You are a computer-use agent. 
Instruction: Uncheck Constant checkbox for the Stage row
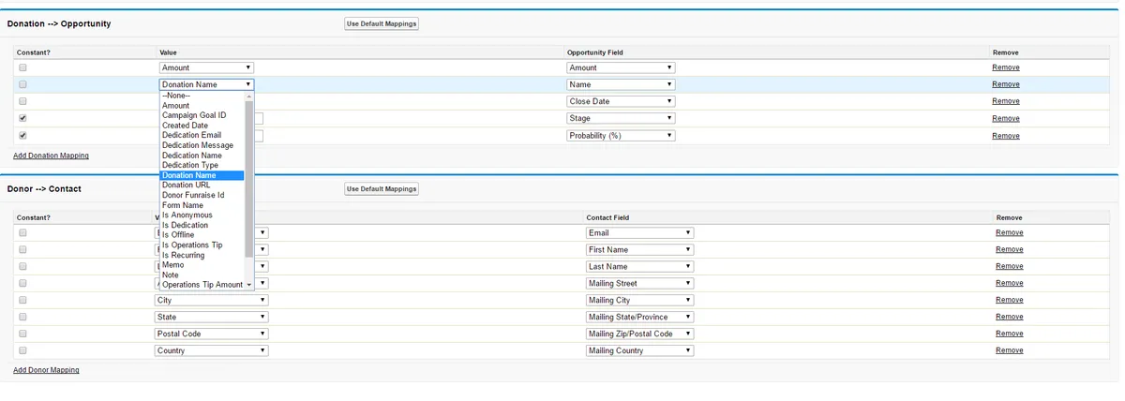(22, 118)
